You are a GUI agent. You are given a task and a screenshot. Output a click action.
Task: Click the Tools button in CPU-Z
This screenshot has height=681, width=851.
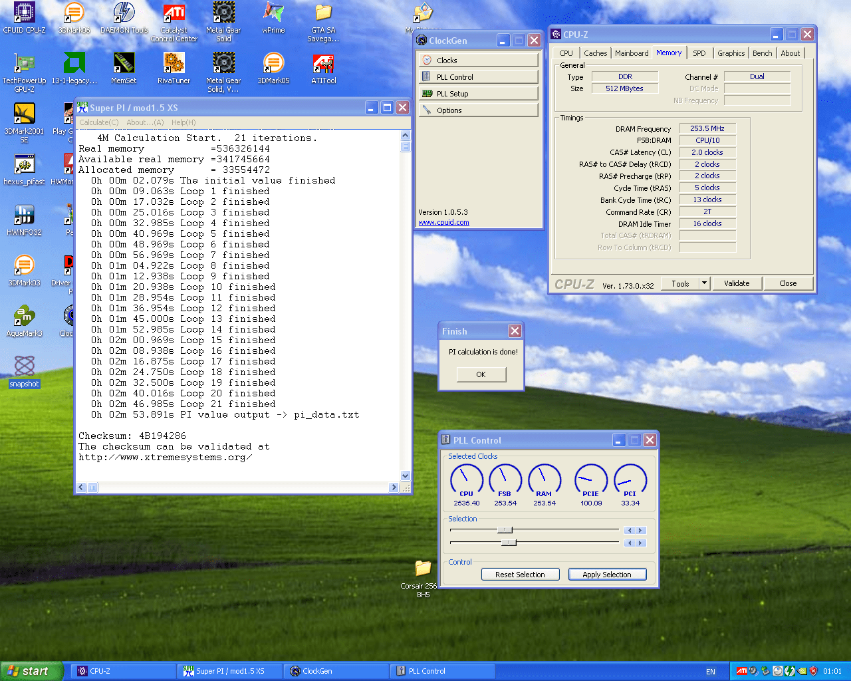tap(680, 283)
